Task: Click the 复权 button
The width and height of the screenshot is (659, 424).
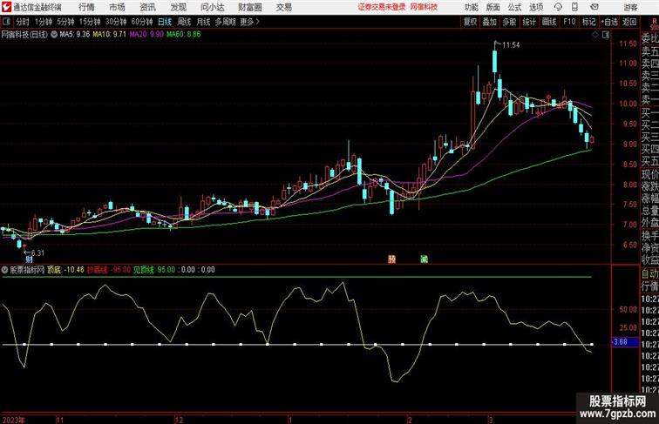Action: point(471,22)
